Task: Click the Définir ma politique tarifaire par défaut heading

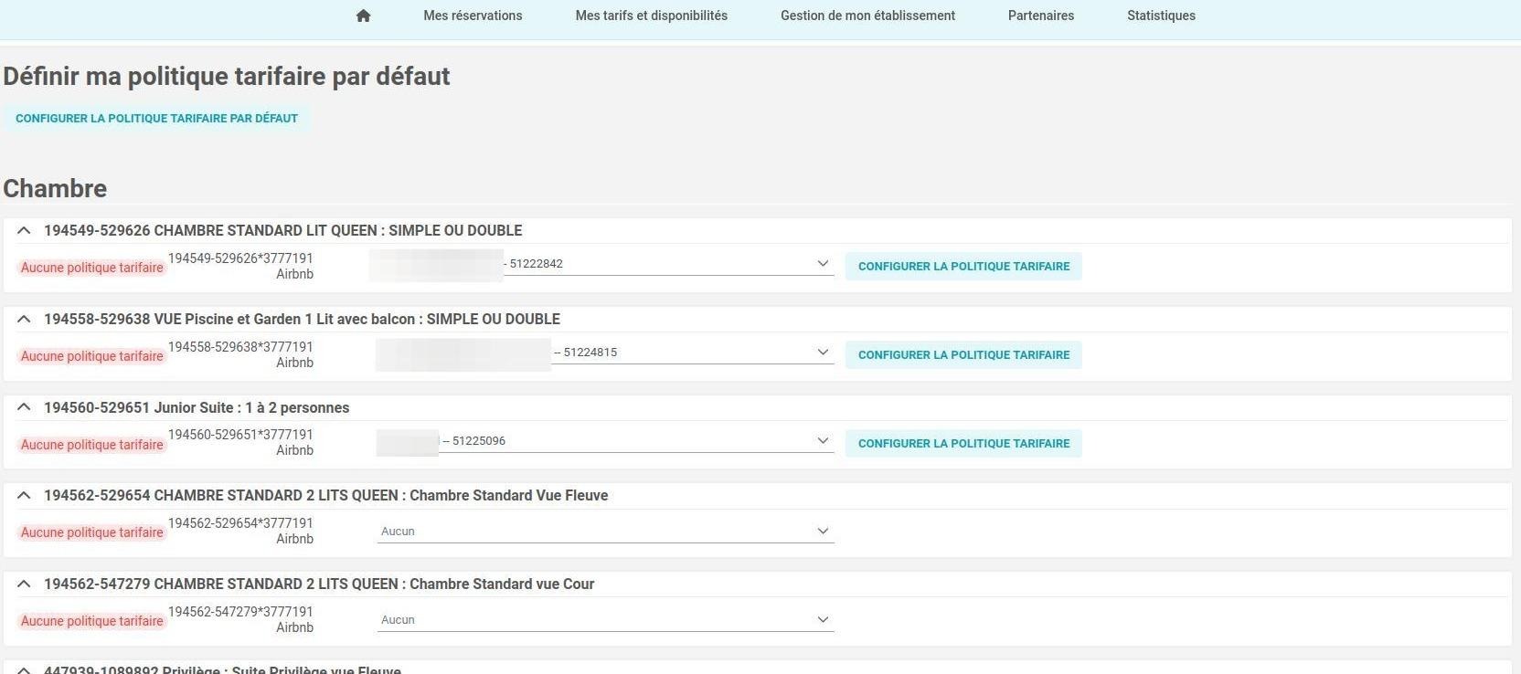Action: pyautogui.click(x=227, y=76)
